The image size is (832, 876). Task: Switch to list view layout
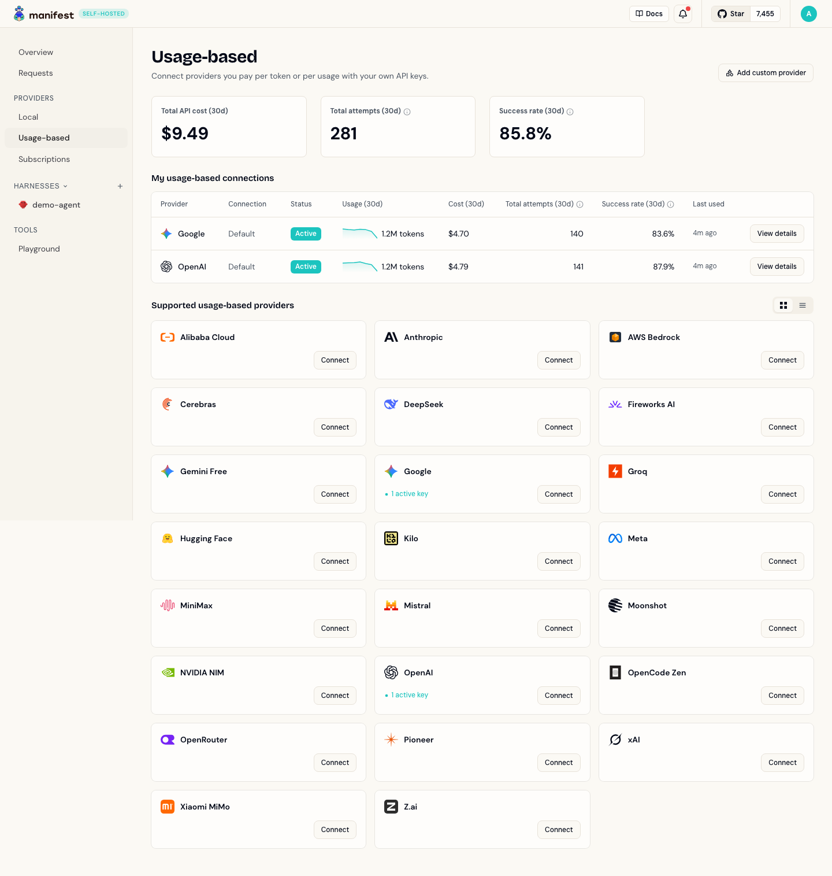click(x=803, y=305)
